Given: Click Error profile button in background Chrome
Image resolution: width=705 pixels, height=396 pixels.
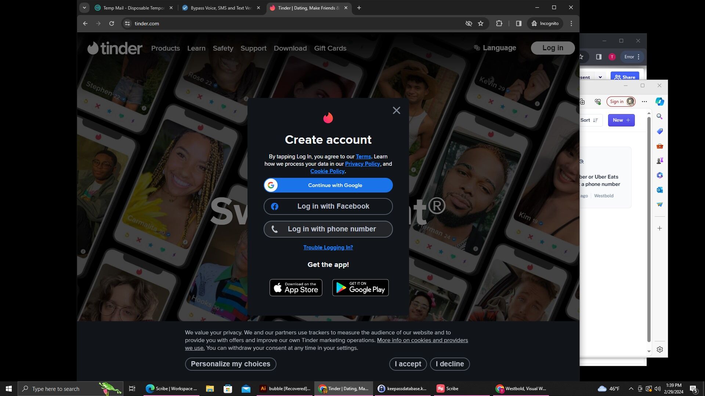Looking at the screenshot, I should 632,57.
